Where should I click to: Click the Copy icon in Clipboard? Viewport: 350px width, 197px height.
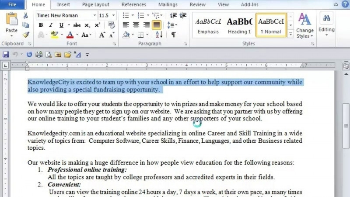tap(26, 25)
